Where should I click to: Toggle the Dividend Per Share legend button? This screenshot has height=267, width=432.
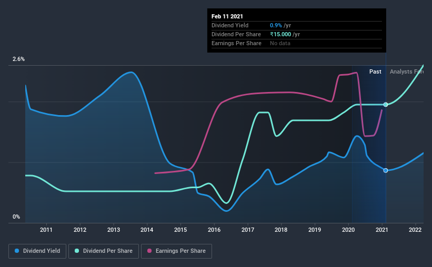pyautogui.click(x=104, y=251)
